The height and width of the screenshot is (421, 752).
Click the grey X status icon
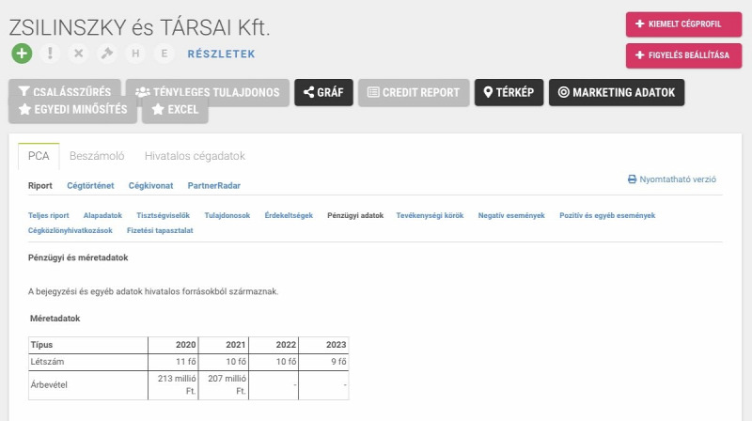79,54
